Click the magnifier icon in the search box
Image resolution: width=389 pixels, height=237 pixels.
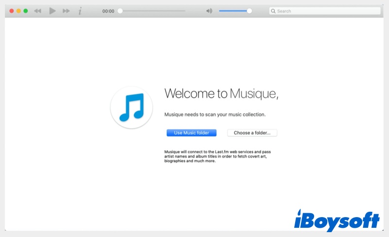tap(273, 11)
